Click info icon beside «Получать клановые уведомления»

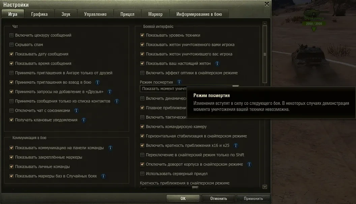tap(84, 120)
